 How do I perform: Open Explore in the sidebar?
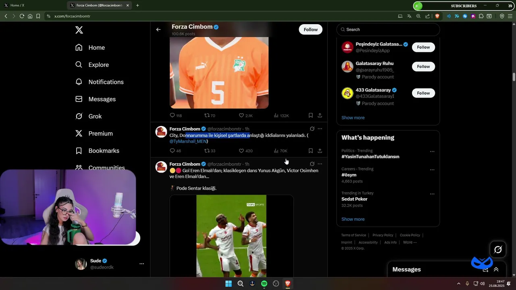(92, 65)
